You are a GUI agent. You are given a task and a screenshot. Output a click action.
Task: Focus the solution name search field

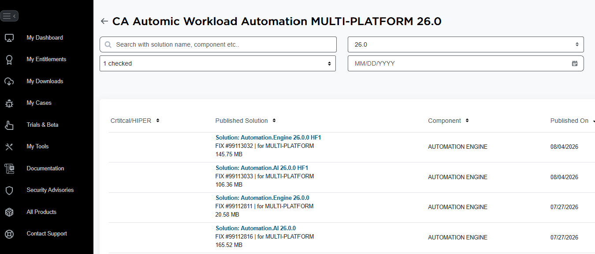pos(218,44)
